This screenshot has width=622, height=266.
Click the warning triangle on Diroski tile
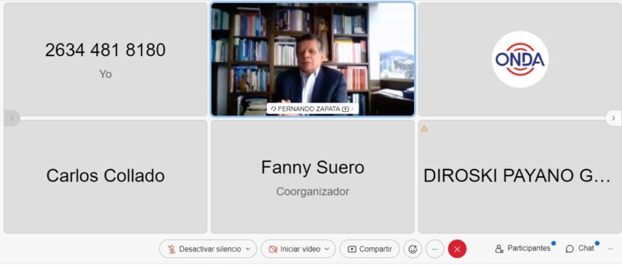[424, 128]
